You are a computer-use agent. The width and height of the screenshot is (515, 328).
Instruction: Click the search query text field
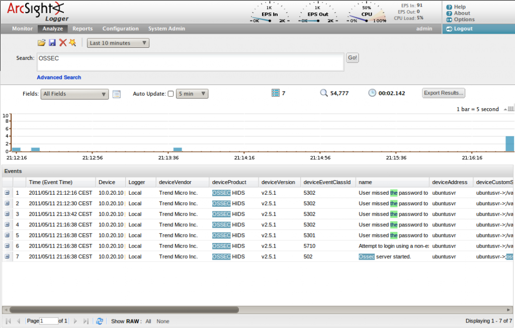coord(190,62)
